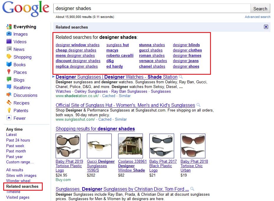Click the Blogs speech bubble icon

click(9, 79)
